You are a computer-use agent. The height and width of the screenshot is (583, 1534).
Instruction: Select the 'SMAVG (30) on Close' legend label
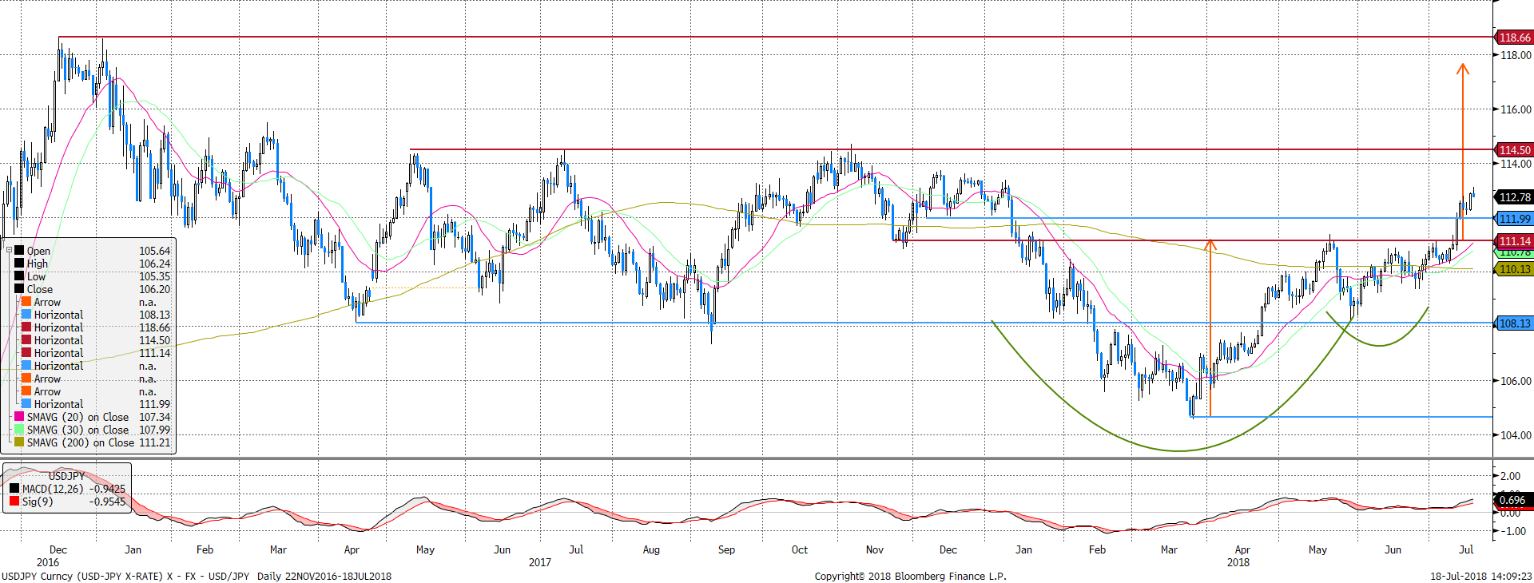77,430
